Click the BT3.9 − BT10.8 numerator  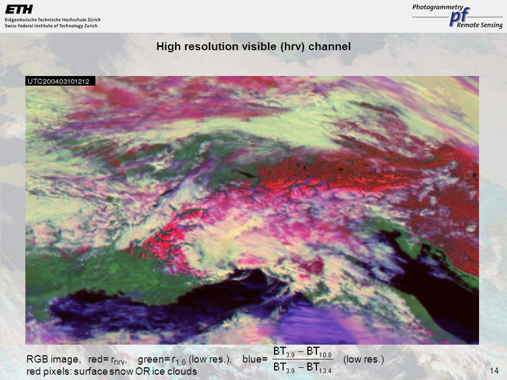(x=303, y=351)
